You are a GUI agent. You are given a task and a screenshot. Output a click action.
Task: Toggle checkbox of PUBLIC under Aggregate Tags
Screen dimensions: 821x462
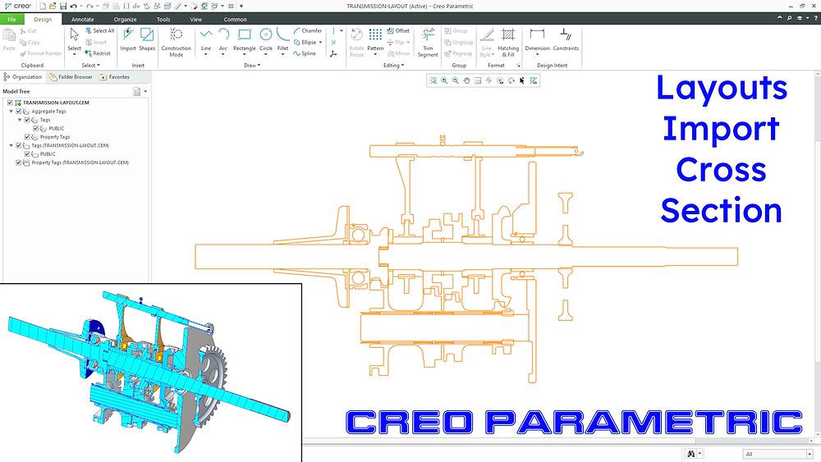pos(35,128)
